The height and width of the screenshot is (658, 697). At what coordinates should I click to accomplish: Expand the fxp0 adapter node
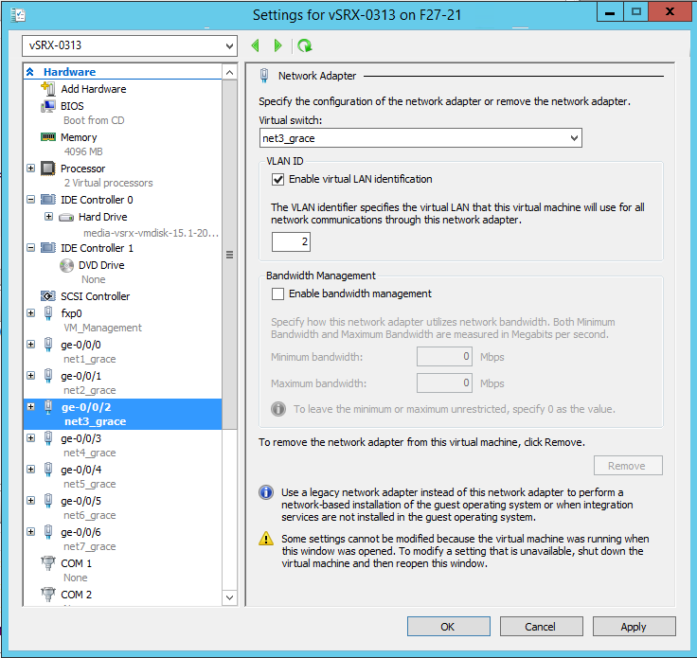pos(30,313)
